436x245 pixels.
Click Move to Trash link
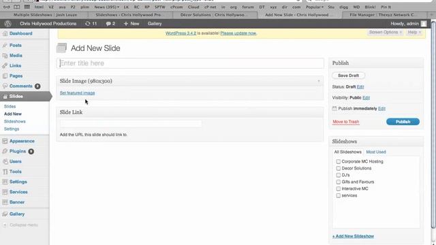[345, 122]
